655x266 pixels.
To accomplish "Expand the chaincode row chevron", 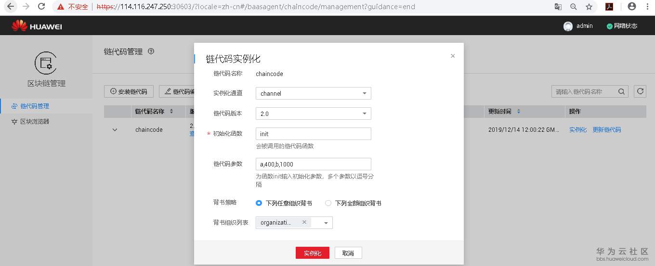I will click(x=115, y=130).
